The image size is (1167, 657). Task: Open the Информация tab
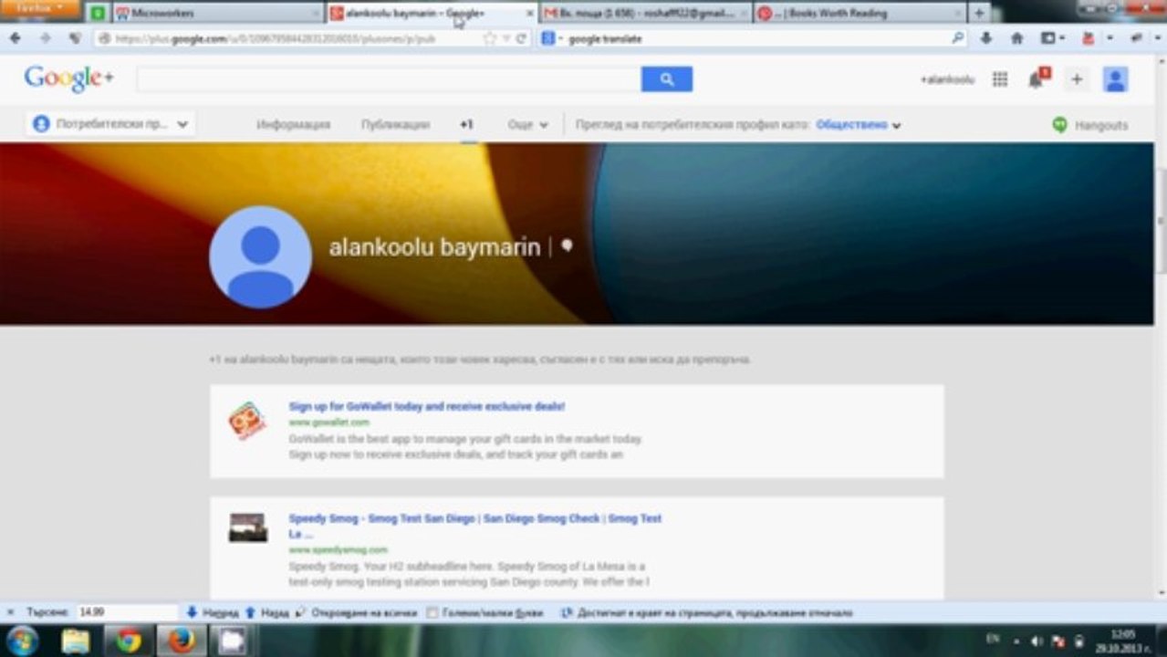pos(294,125)
